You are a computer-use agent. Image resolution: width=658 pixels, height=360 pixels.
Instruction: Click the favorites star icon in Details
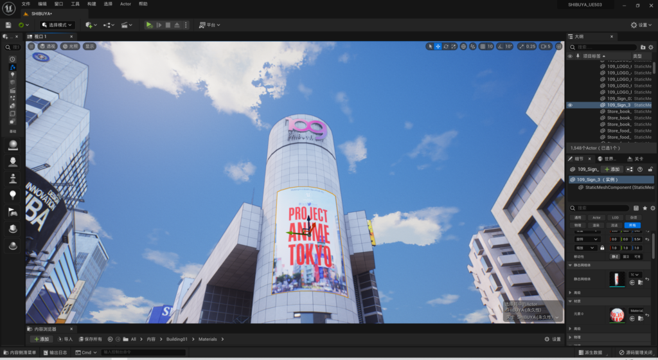point(645,208)
